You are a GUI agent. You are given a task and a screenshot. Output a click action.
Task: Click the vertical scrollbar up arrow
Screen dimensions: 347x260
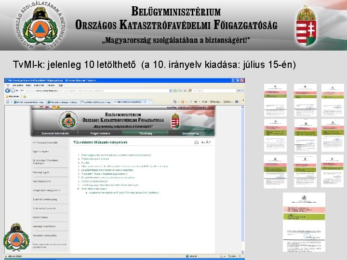[243, 107]
